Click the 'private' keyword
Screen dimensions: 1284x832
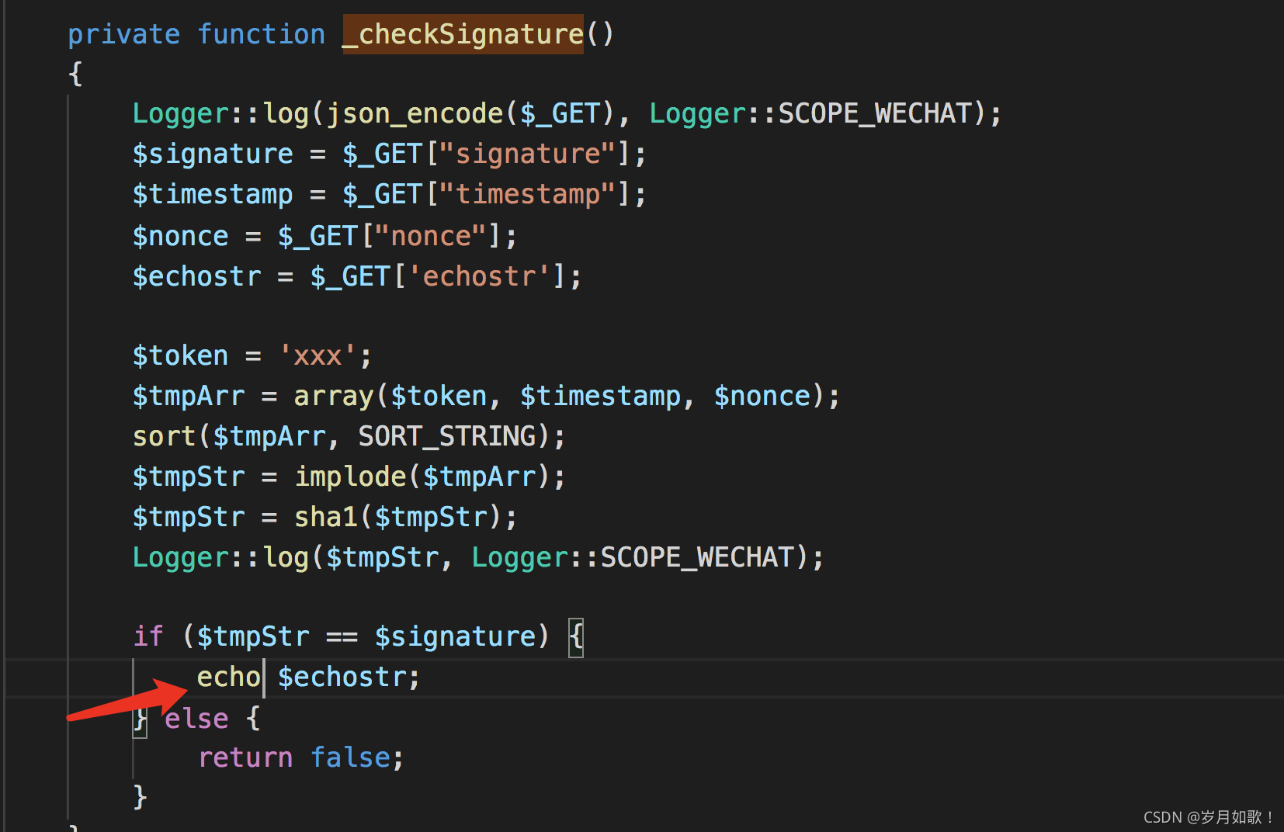(124, 34)
